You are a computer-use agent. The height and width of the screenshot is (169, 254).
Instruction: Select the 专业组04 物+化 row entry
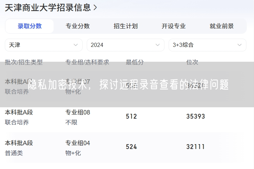pyautogui.click(x=78, y=148)
